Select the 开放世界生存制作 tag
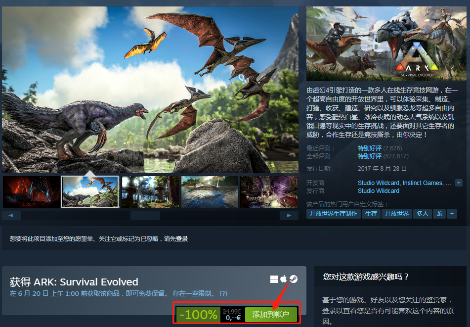Screen dimensions: 470x327 (333, 214)
